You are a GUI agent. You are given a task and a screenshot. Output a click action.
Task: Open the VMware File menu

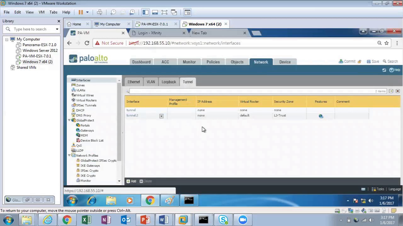7,12
